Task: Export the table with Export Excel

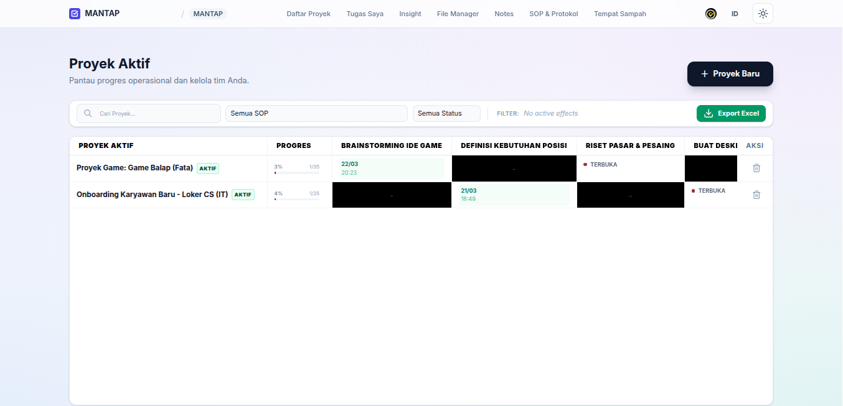Action: click(x=731, y=113)
